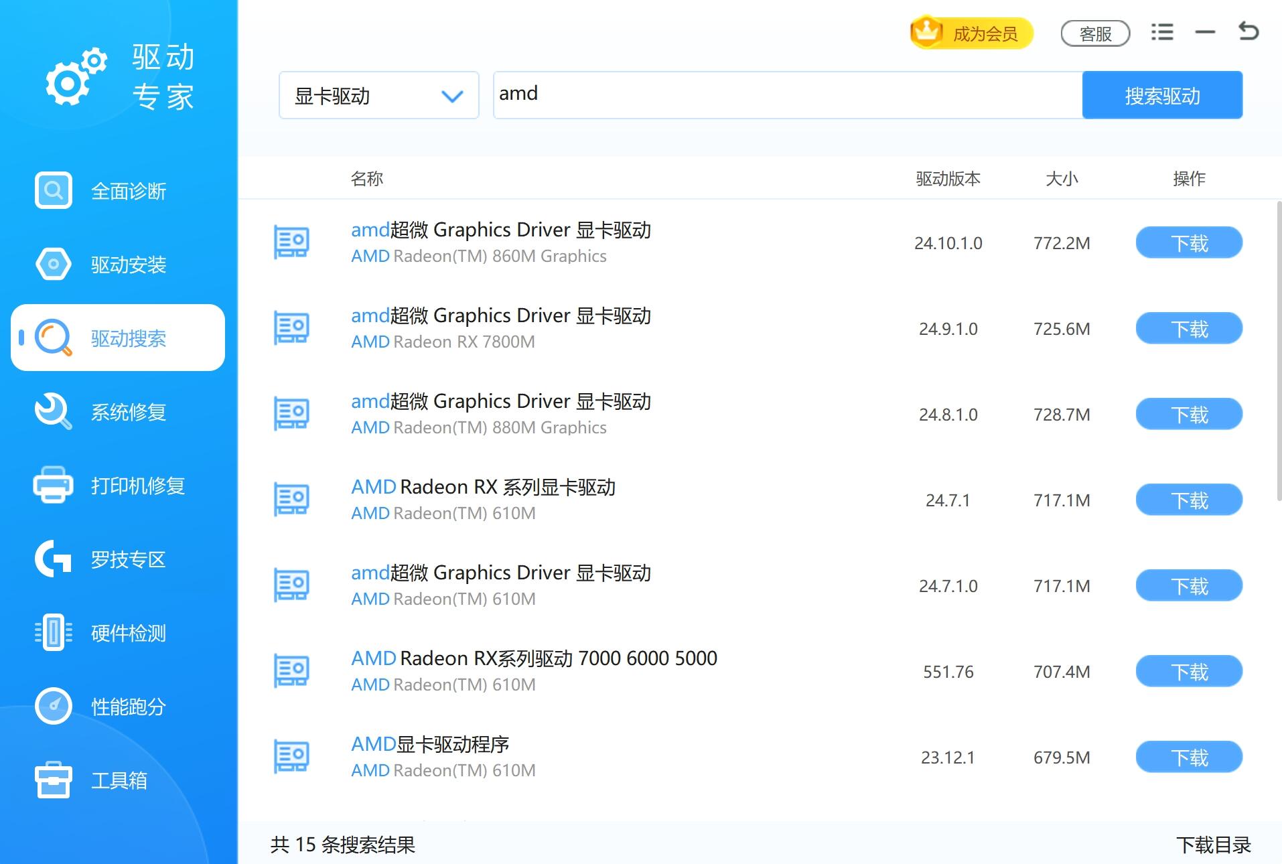Open 打印机修复 printer icon
Viewport: 1282px width, 864px height.
[54, 485]
